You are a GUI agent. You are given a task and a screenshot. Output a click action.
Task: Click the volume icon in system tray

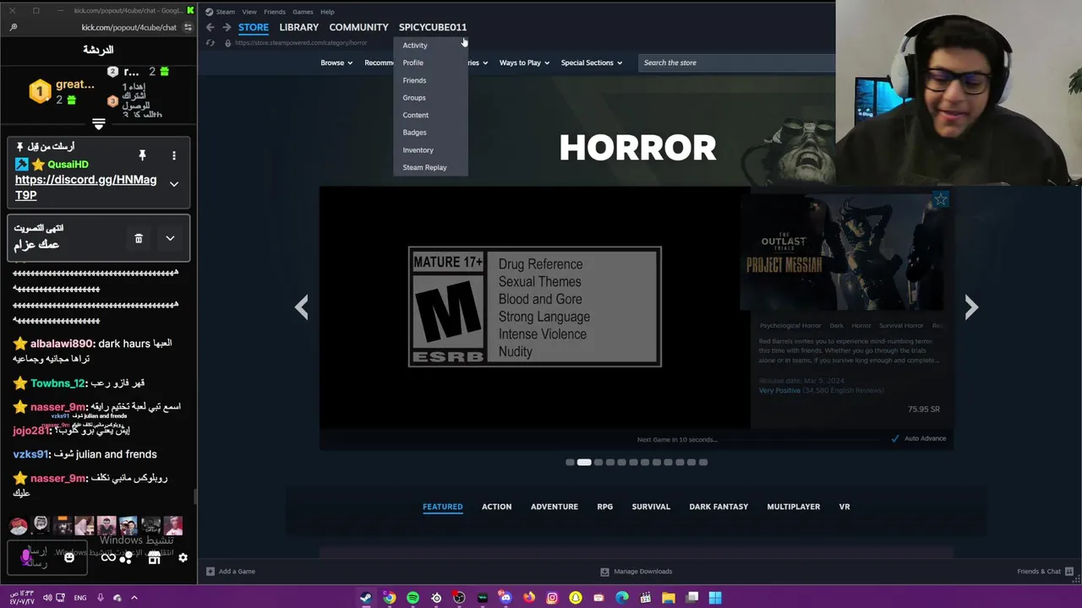(47, 598)
